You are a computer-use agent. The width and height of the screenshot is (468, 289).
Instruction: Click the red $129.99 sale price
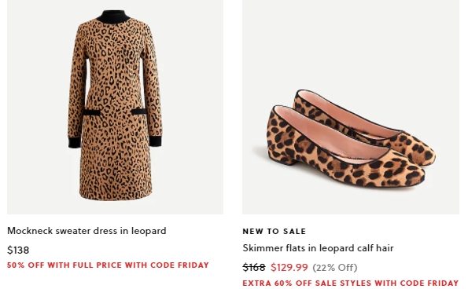pyautogui.click(x=289, y=267)
